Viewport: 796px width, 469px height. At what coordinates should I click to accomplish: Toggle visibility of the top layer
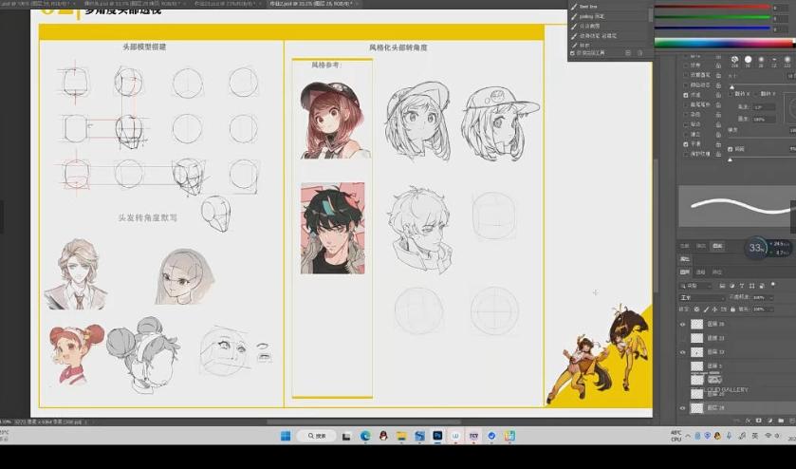[682, 324]
